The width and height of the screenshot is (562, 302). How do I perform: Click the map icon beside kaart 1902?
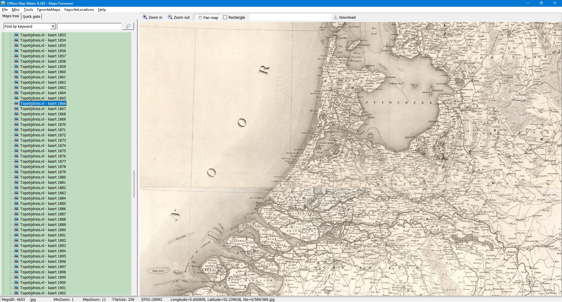tap(17, 293)
